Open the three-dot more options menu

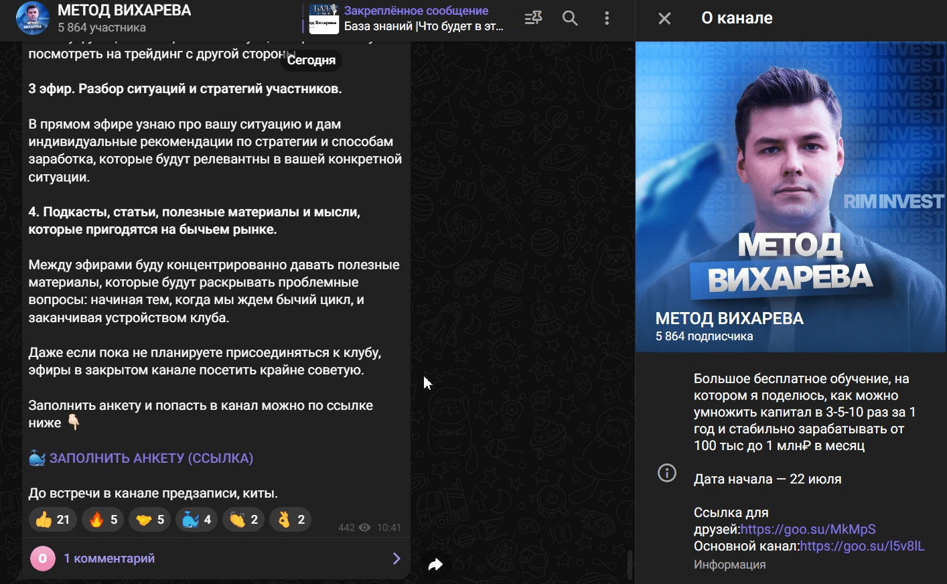click(x=607, y=18)
